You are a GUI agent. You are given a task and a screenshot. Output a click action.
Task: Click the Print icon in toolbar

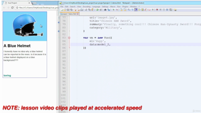pos(82,10)
